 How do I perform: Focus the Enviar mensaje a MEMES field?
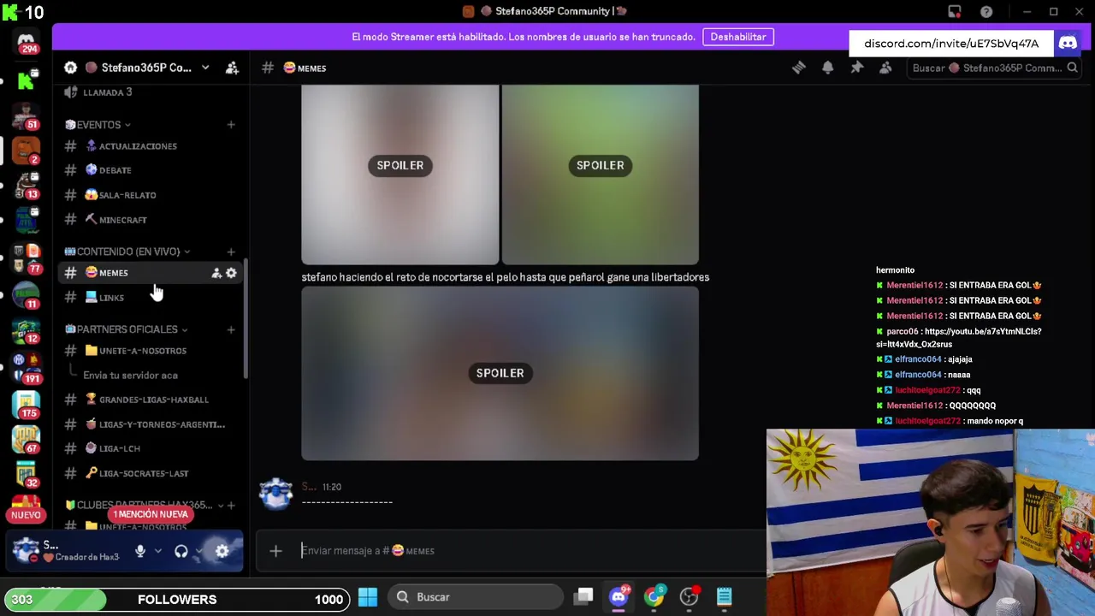click(x=513, y=551)
